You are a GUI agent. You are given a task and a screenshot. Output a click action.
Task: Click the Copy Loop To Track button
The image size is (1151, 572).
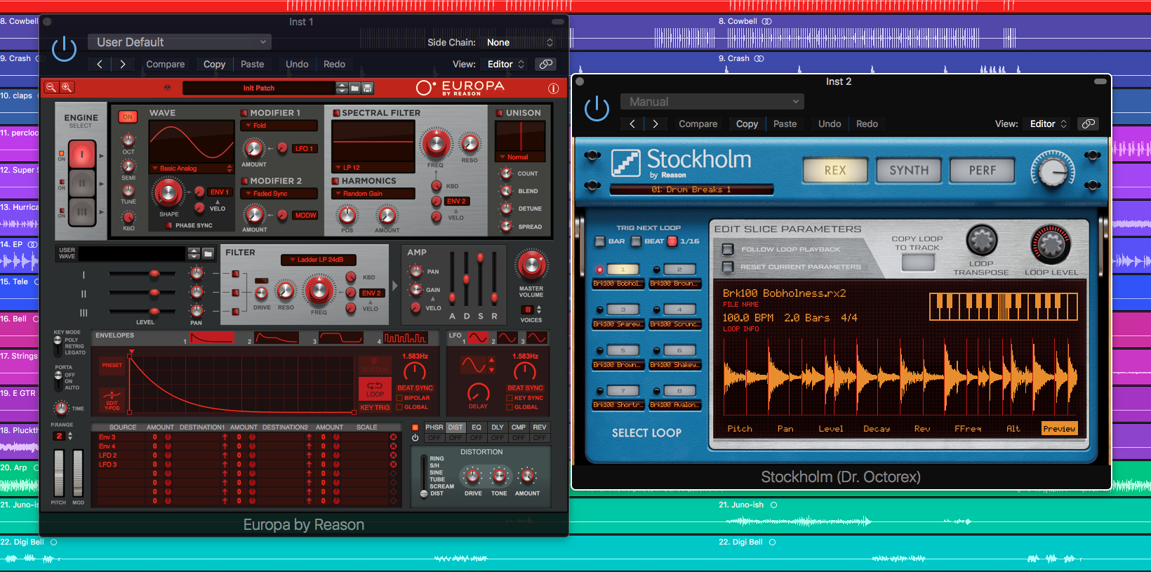[918, 262]
